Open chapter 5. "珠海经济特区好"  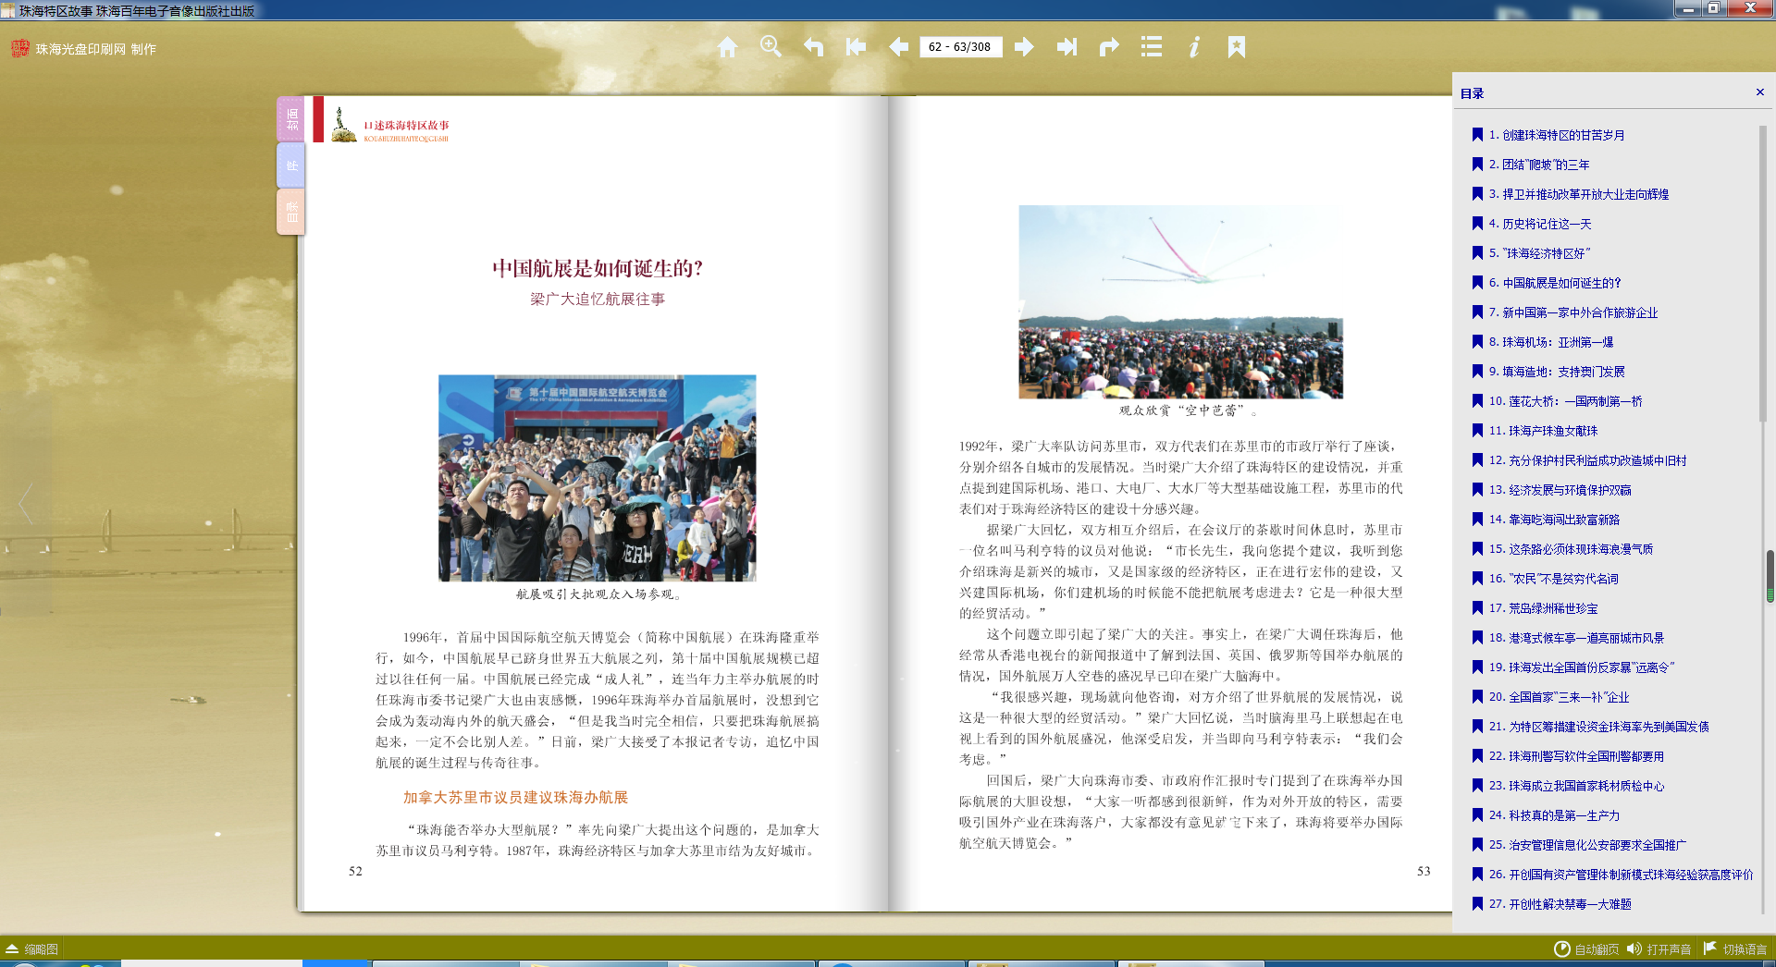[1540, 253]
